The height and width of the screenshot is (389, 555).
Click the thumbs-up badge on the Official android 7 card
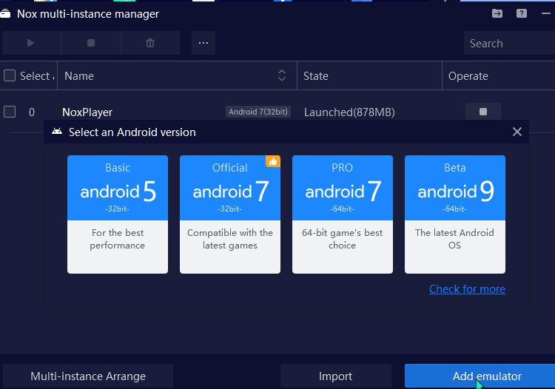[273, 161]
